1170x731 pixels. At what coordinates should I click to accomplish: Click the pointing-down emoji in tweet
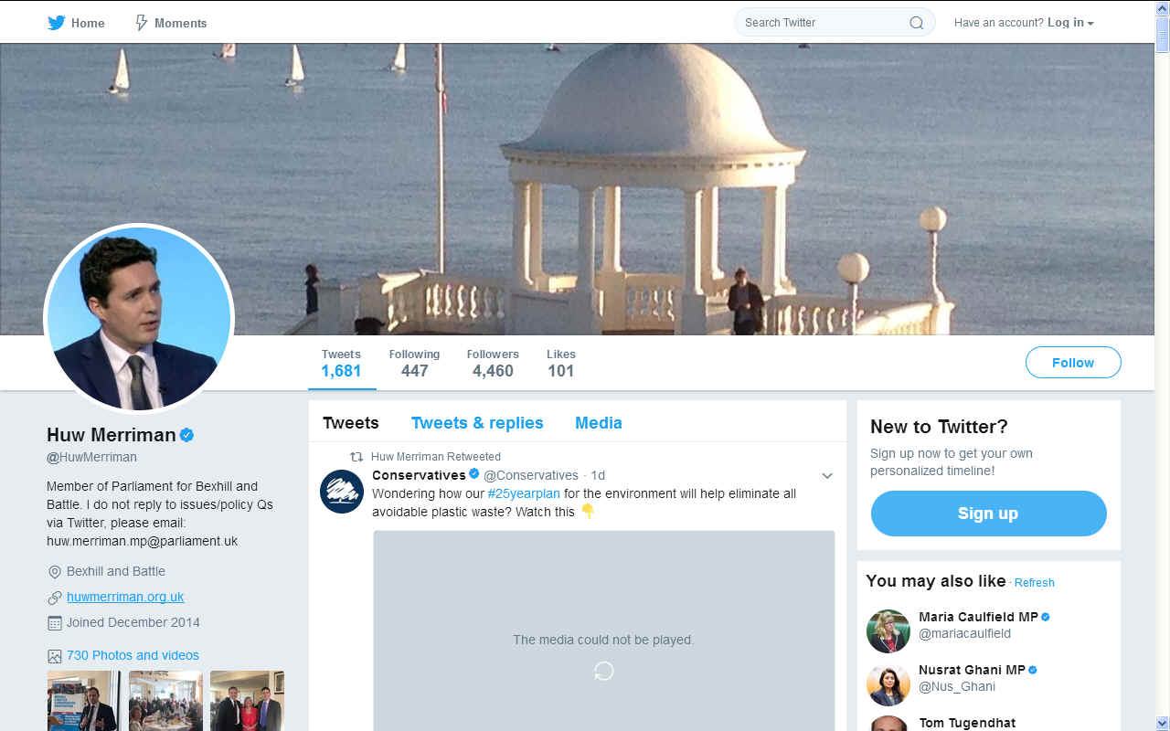[x=588, y=511]
